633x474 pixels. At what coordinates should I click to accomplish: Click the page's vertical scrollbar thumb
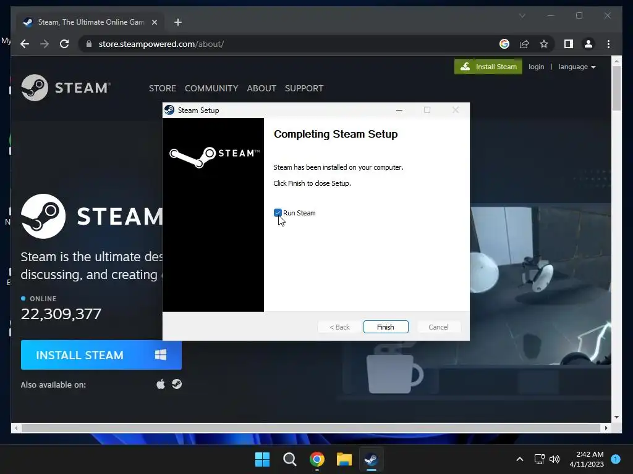point(616,88)
